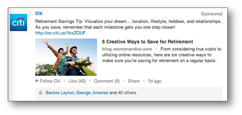Like the Citi sponsored post

click(x=73, y=81)
